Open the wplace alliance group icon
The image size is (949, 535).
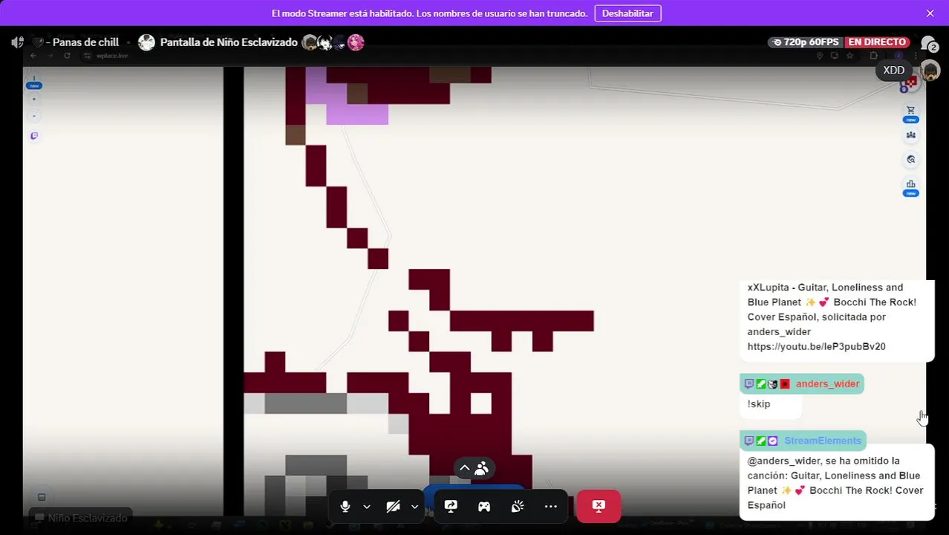(x=911, y=135)
